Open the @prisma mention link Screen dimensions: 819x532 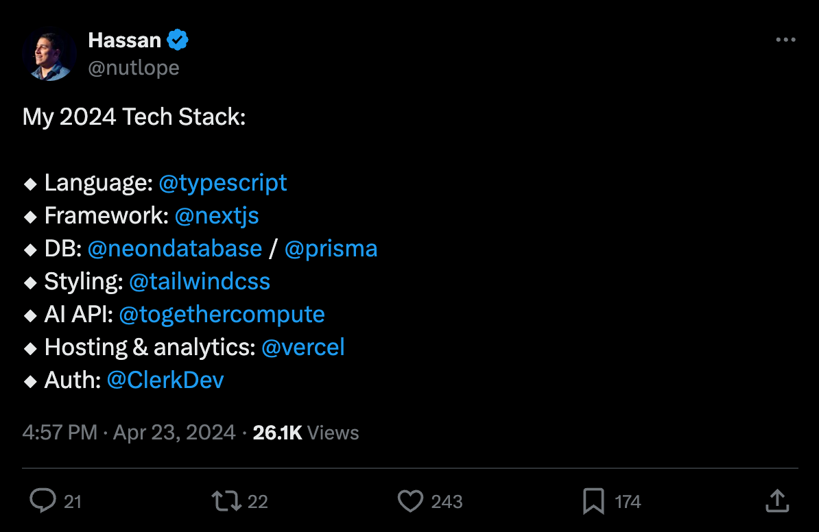click(x=331, y=248)
